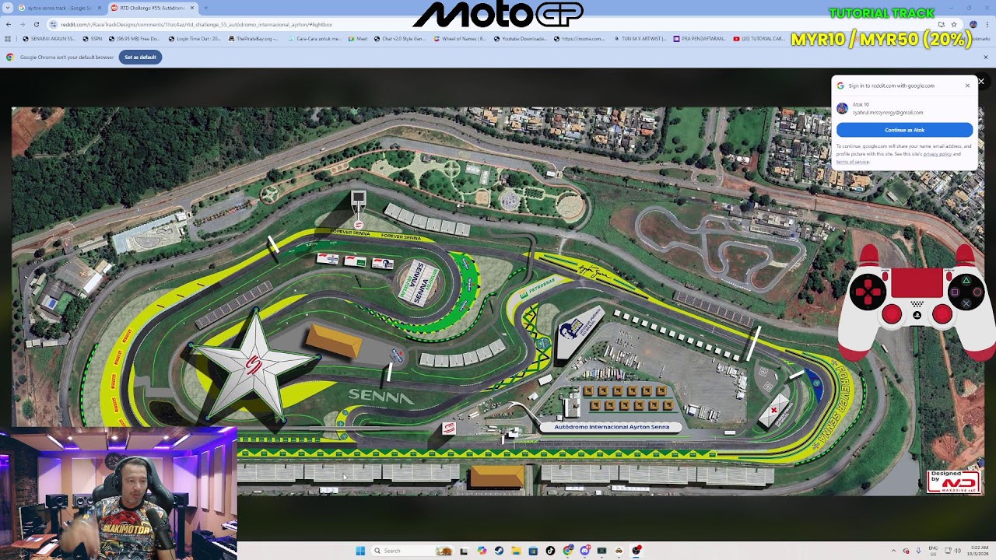The image size is (996, 560).
Task: Close the Google sign-in popup
Action: pyautogui.click(x=967, y=86)
